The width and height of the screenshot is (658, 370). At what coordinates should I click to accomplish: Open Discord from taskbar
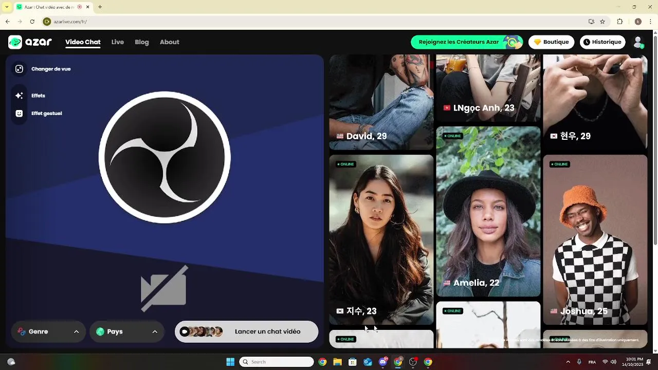(x=383, y=362)
